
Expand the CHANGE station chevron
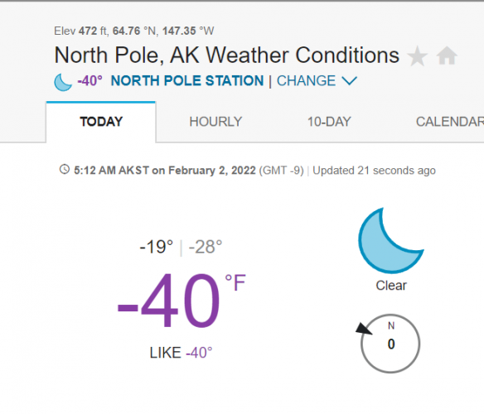tap(350, 81)
